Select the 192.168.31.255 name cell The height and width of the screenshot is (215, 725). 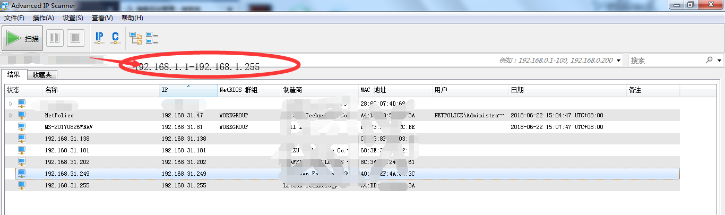(67, 185)
